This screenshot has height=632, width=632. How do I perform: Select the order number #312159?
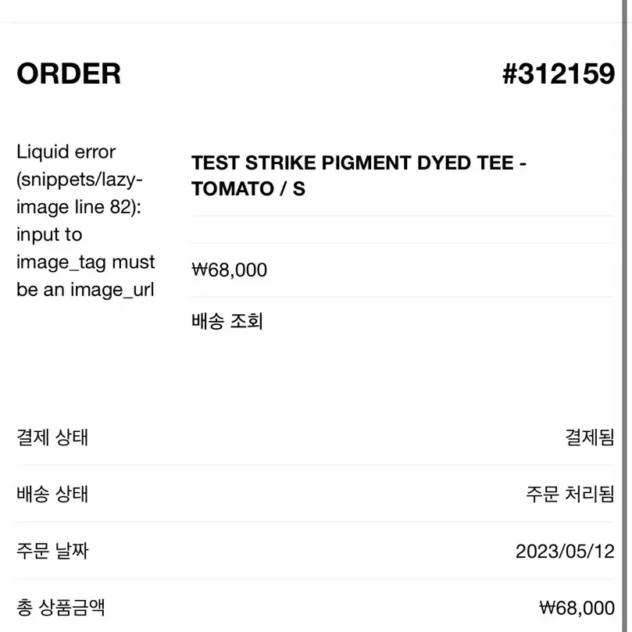559,73
